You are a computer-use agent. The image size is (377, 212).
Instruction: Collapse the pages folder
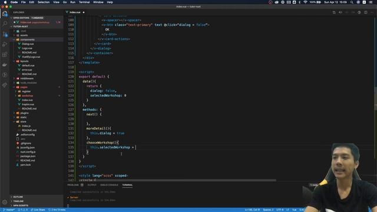[14, 87]
